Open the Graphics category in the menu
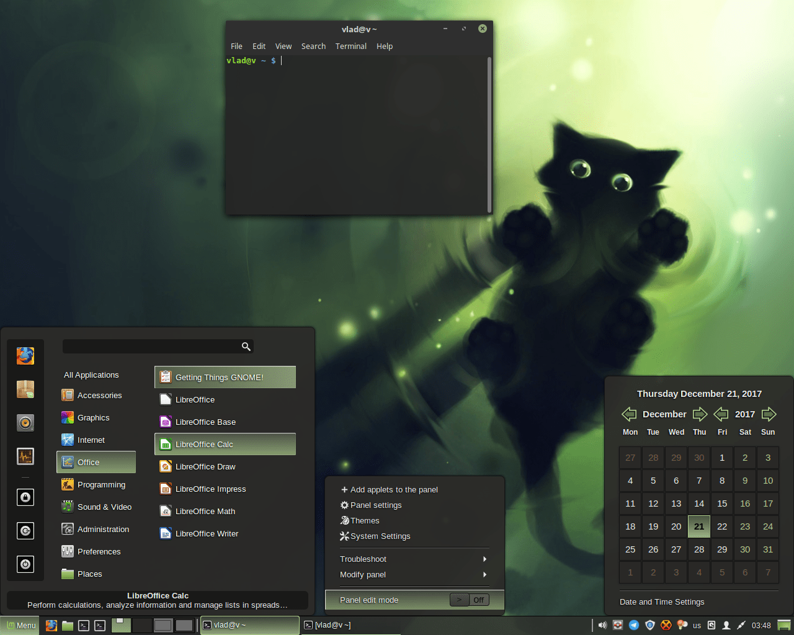Screen dimensions: 794x635 pos(96,418)
